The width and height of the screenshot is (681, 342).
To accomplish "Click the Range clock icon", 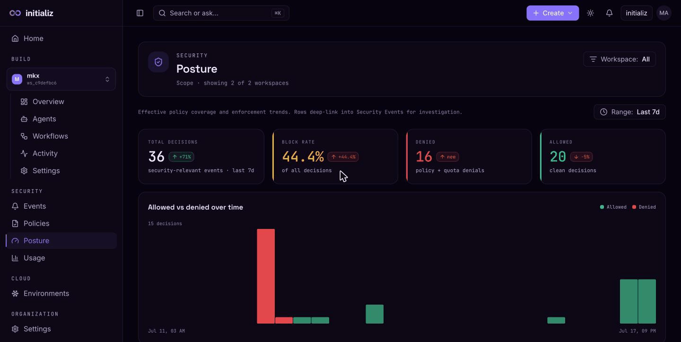I will [603, 112].
